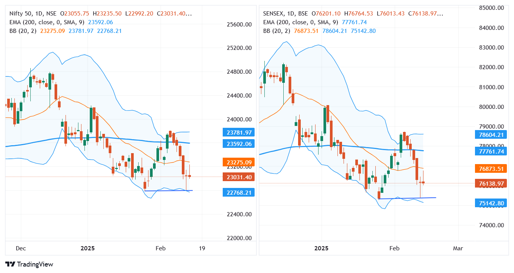The image size is (514, 273).
Task: Click the 84000.00 price axis label
Action: tap(491, 28)
